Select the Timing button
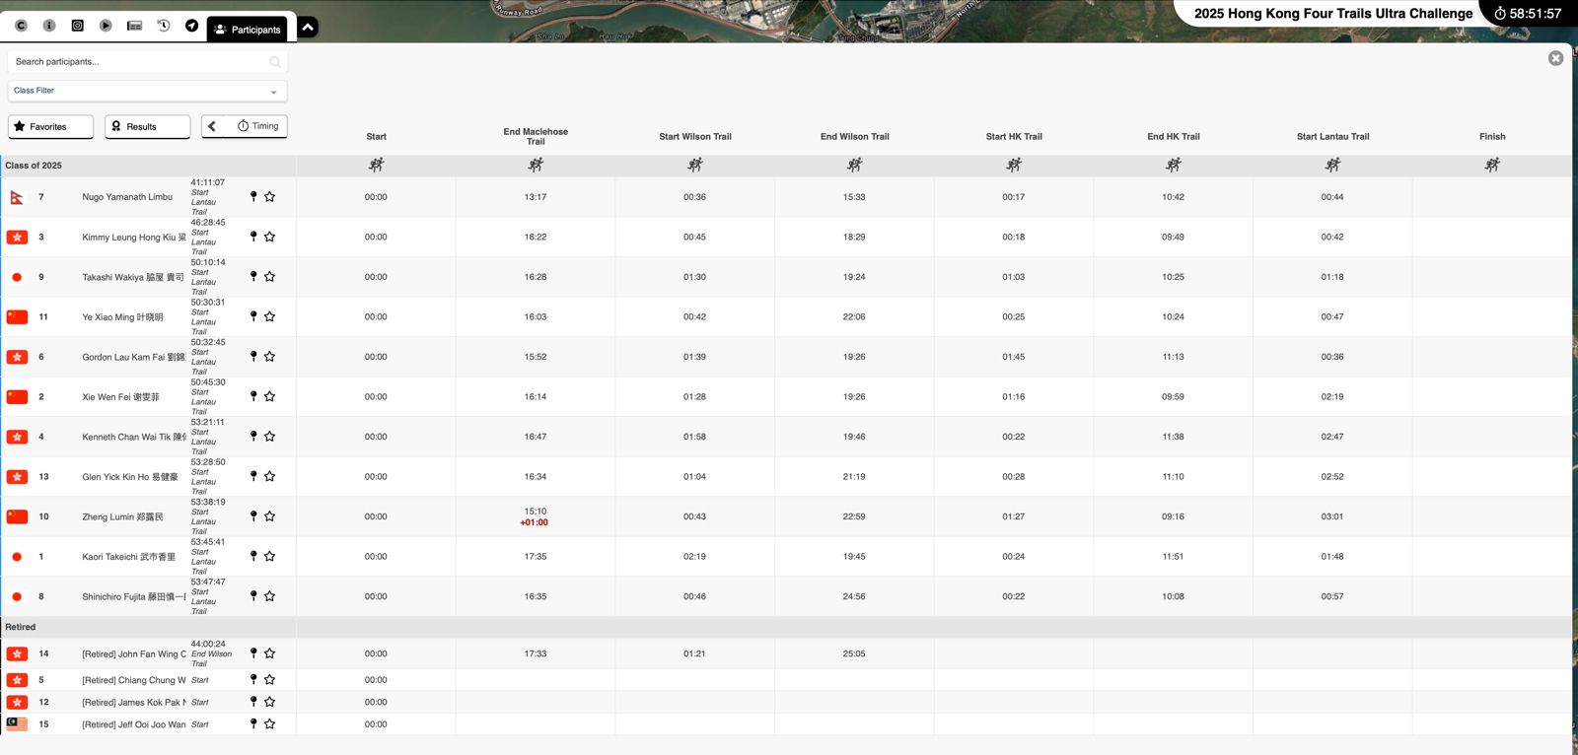Viewport: 1578px width, 755px height. pos(258,126)
